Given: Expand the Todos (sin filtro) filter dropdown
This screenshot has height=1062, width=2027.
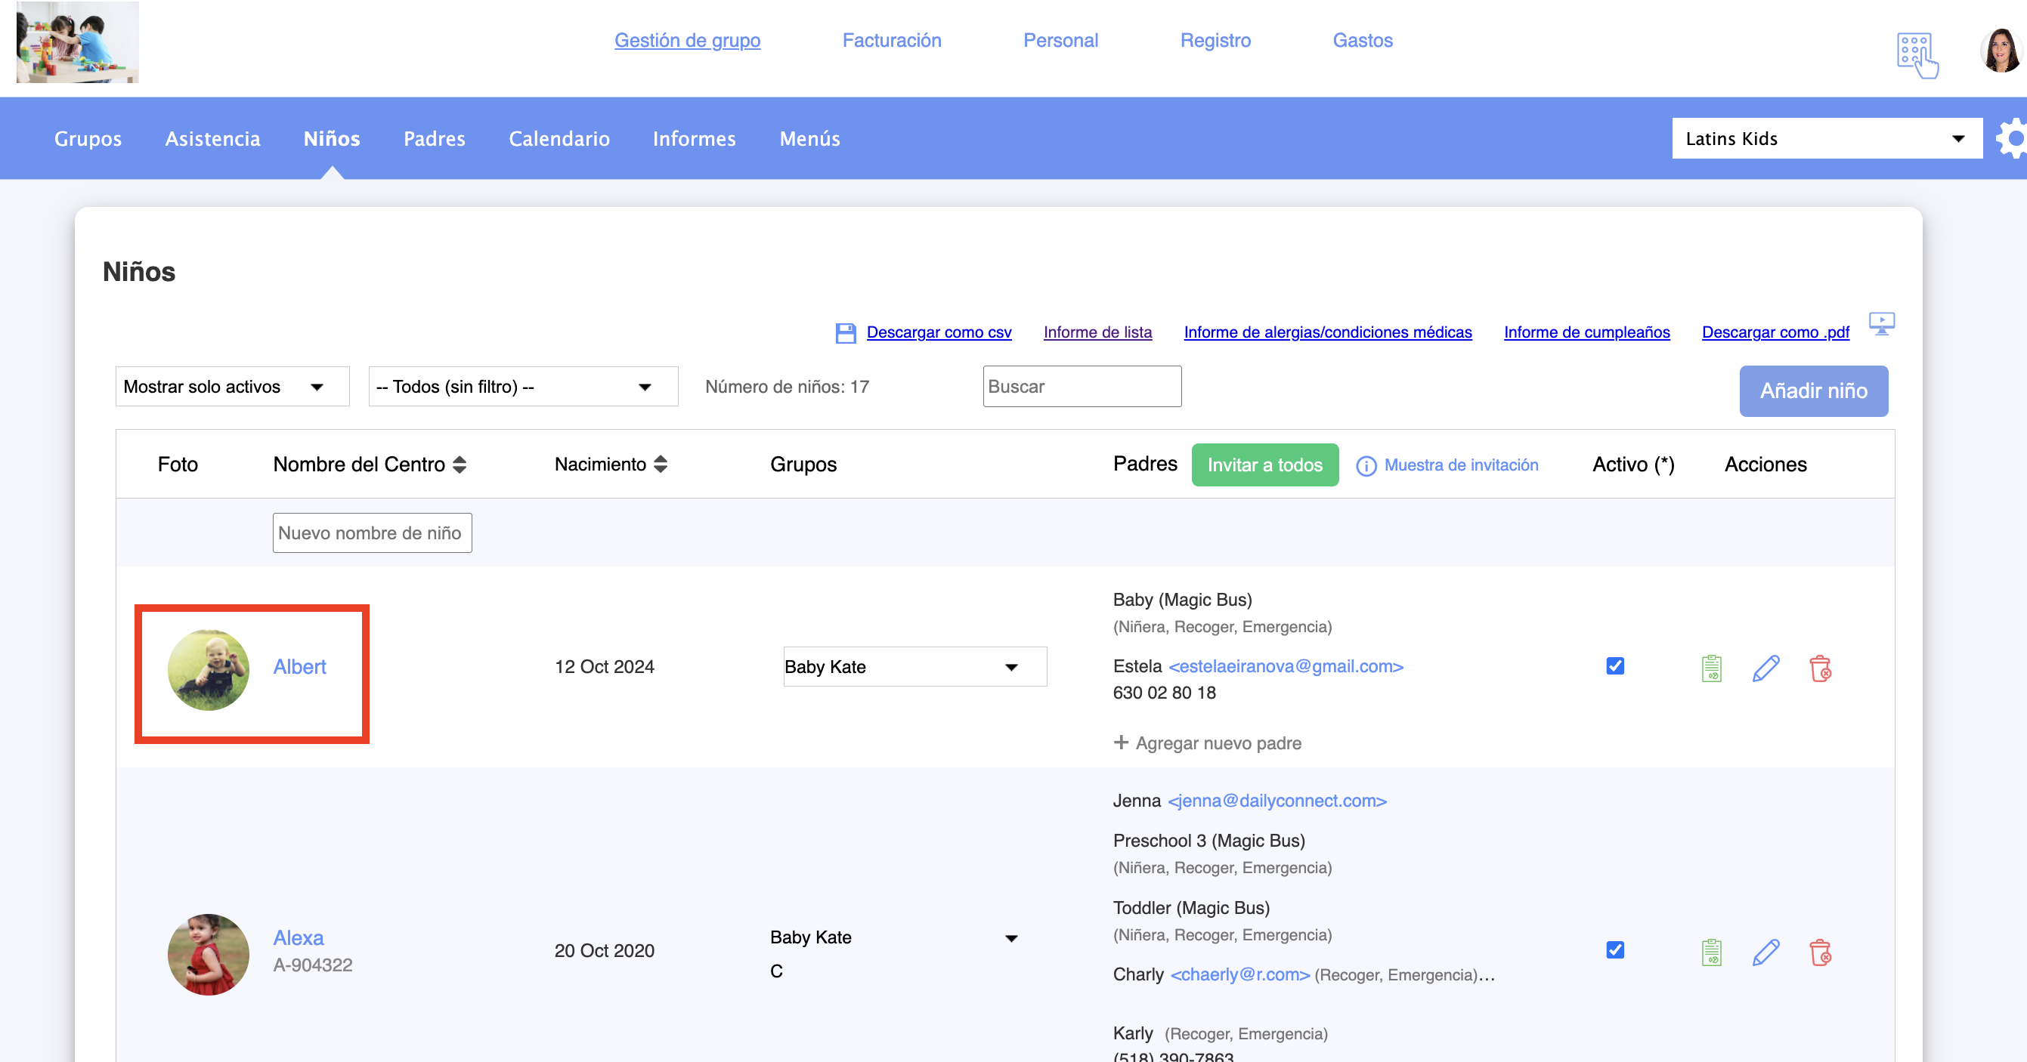Looking at the screenshot, I should point(522,386).
